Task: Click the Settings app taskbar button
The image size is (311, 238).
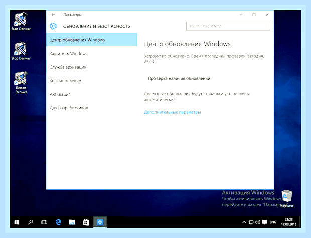Action: (100, 222)
